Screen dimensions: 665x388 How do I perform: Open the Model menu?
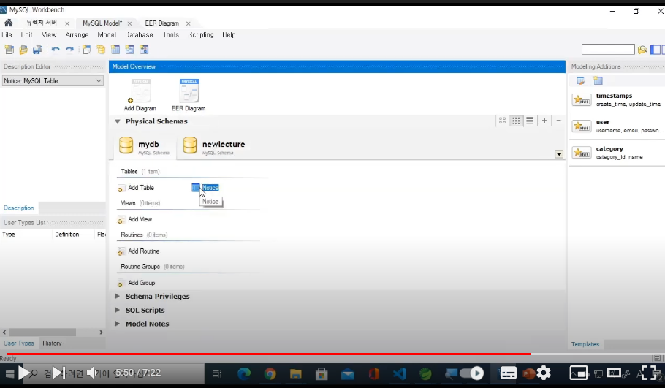click(107, 35)
